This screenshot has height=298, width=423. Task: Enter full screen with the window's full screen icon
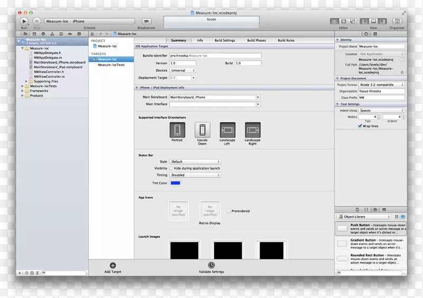pyautogui.click(x=403, y=13)
